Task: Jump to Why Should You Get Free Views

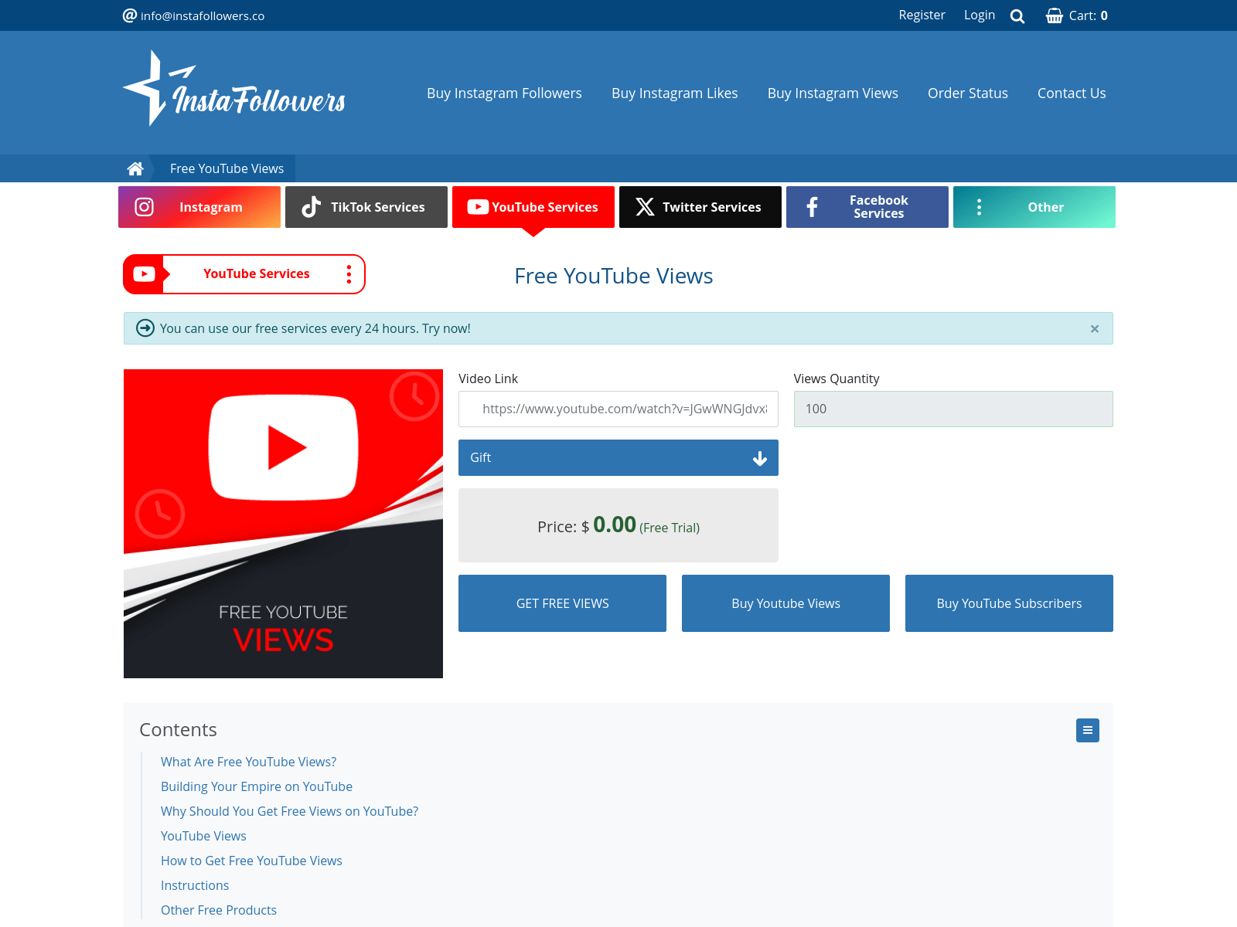Action: 289,811
